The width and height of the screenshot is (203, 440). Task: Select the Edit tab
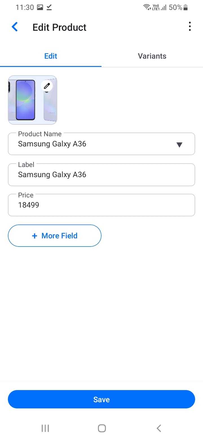coord(51,56)
